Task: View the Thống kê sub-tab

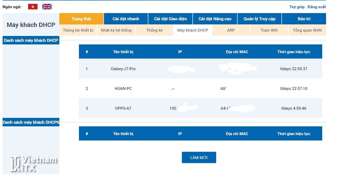Action: (154, 30)
